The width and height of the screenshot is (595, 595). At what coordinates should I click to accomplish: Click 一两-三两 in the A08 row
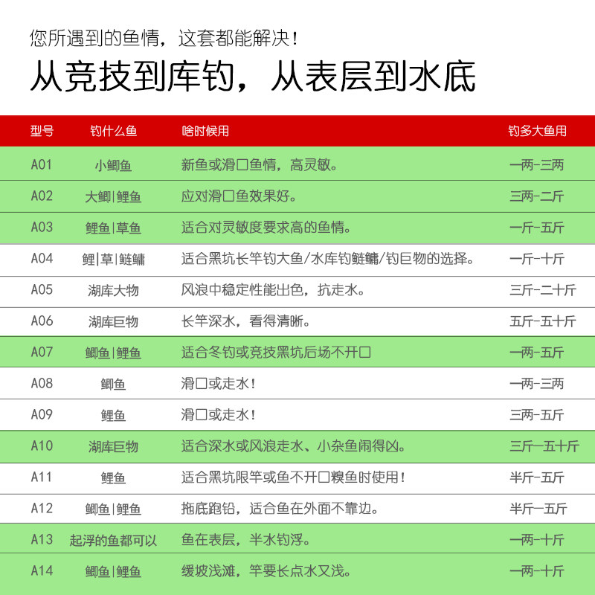[x=536, y=383]
